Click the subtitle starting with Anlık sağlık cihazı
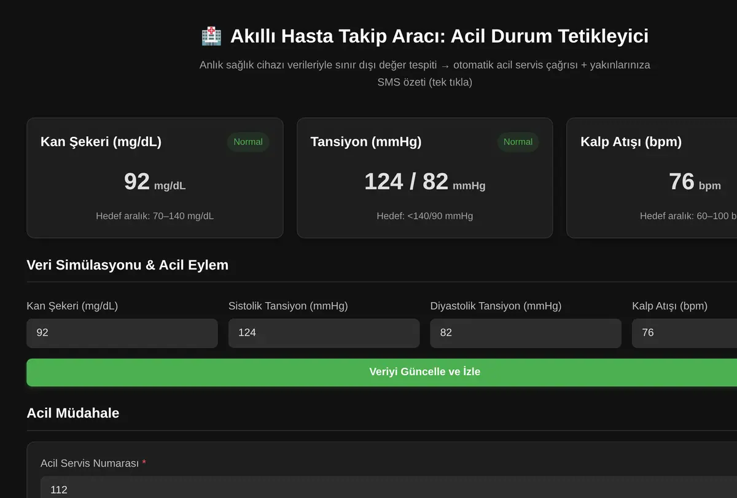The width and height of the screenshot is (737, 498). [424, 73]
